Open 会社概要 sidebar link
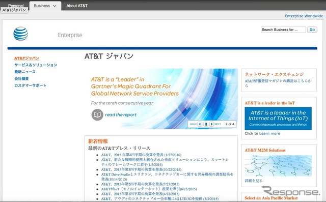The height and width of the screenshot is (202, 326). click(x=21, y=79)
